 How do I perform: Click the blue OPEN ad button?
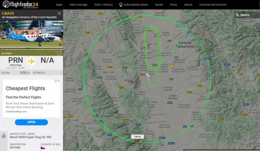[31, 122]
